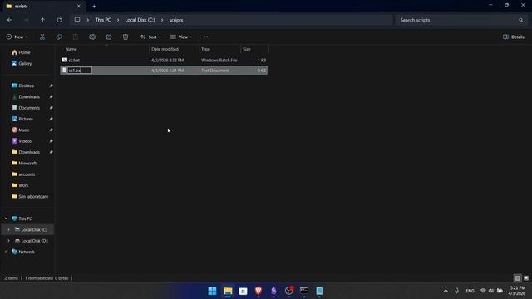Image resolution: width=532 pixels, height=299 pixels.
Task: Click the microphone tray icon
Action: 456,291
